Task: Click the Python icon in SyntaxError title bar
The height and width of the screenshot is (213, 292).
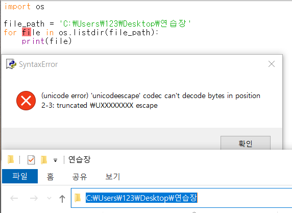Action: (x=11, y=64)
